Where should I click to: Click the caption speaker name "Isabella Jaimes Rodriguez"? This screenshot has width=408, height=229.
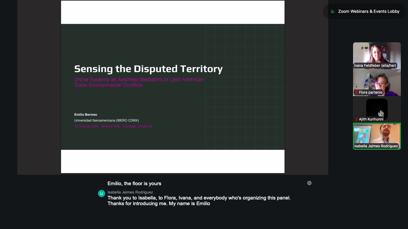pyautogui.click(x=130, y=192)
